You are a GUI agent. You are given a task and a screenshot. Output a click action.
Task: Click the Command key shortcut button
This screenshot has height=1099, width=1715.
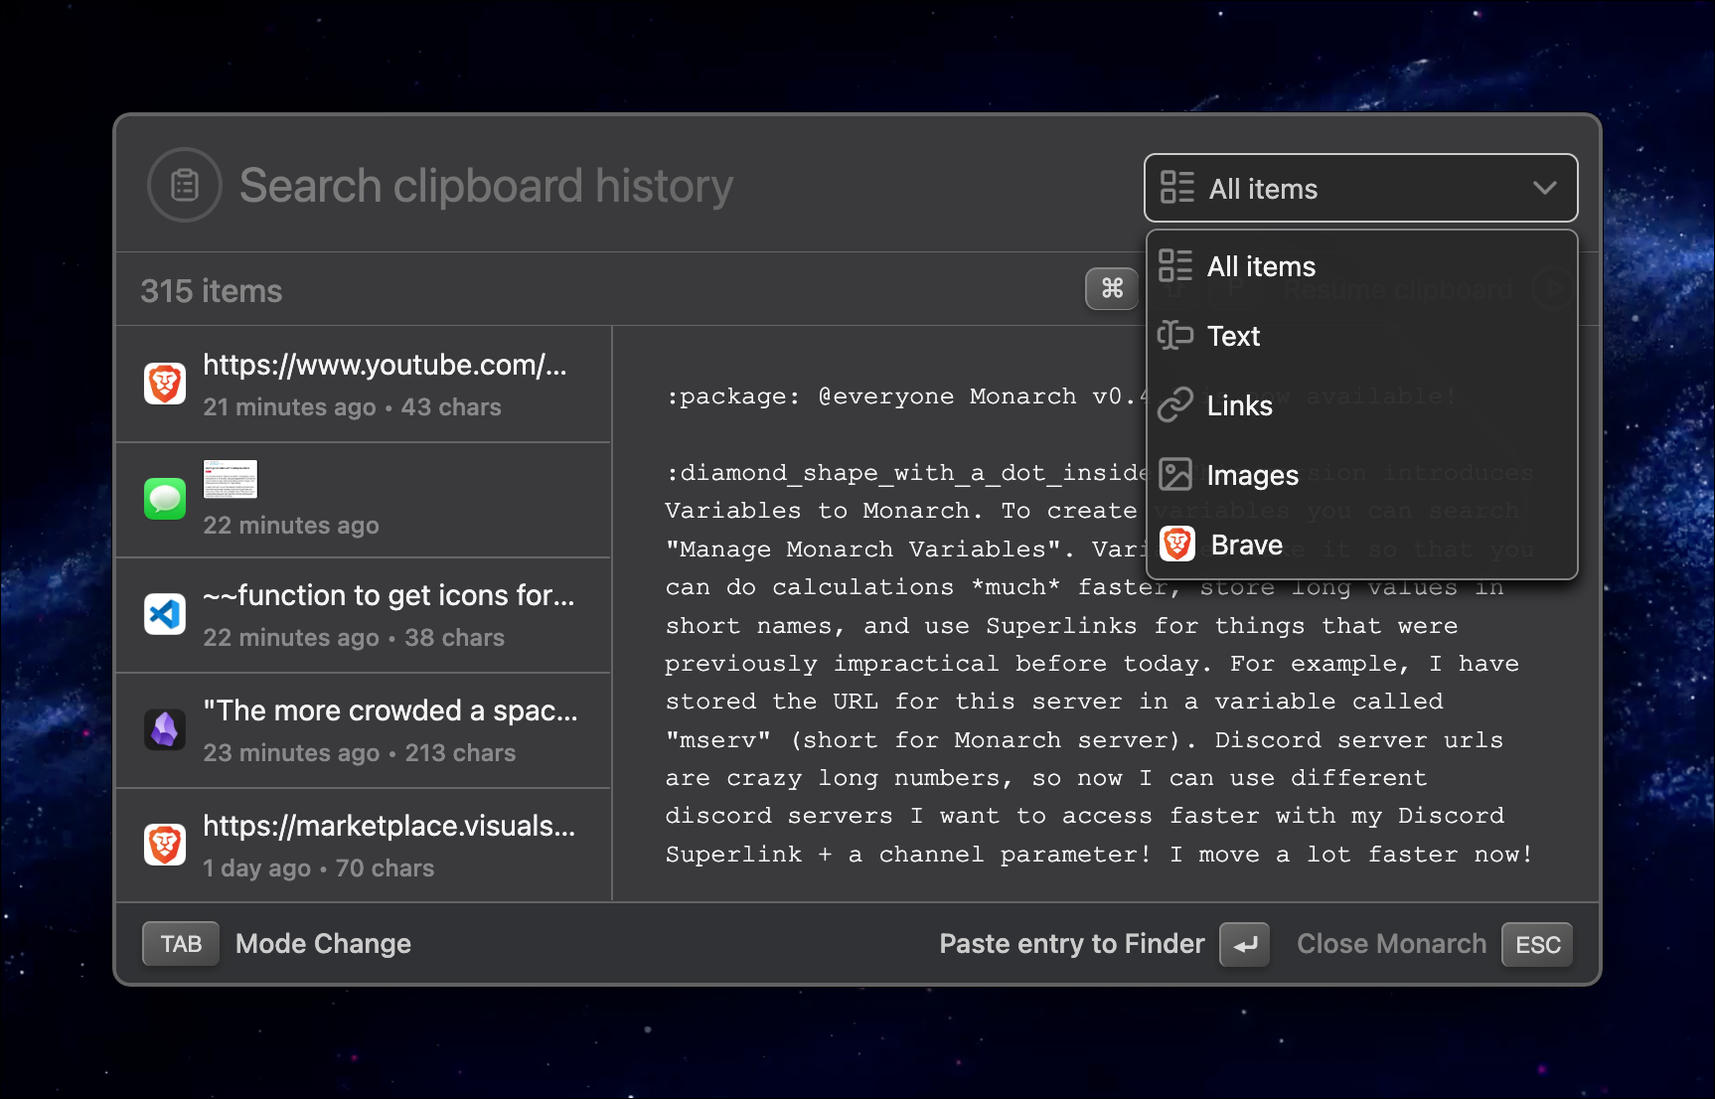click(1112, 288)
